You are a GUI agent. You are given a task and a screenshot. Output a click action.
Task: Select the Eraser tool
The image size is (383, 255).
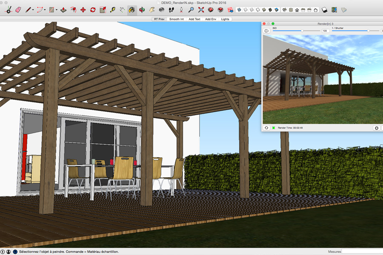click(x=18, y=9)
